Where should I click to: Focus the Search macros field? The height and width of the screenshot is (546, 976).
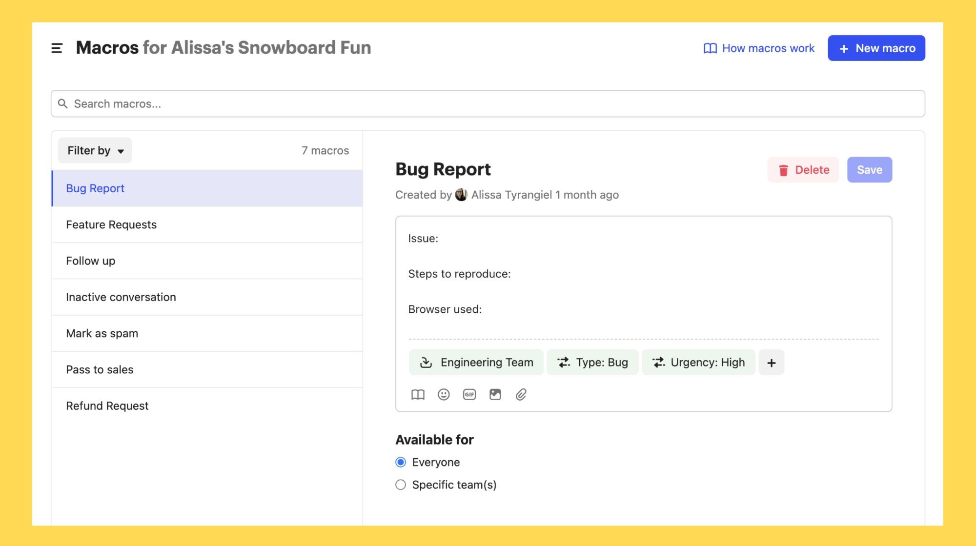[488, 103]
